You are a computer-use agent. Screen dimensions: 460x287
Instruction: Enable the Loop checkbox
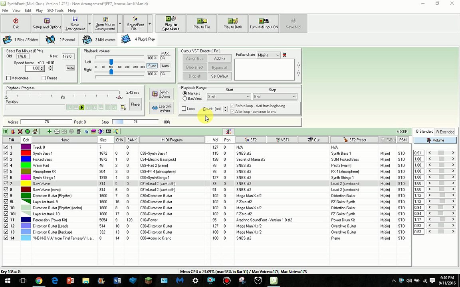[184, 109]
